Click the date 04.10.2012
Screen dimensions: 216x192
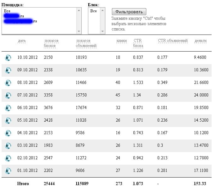[27, 133]
